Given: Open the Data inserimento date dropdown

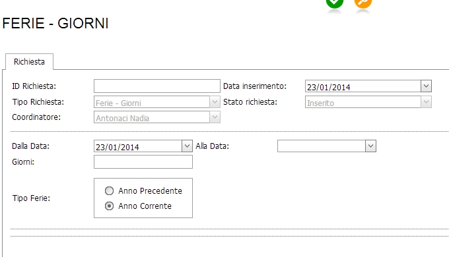Looking at the screenshot, I should click(x=426, y=86).
